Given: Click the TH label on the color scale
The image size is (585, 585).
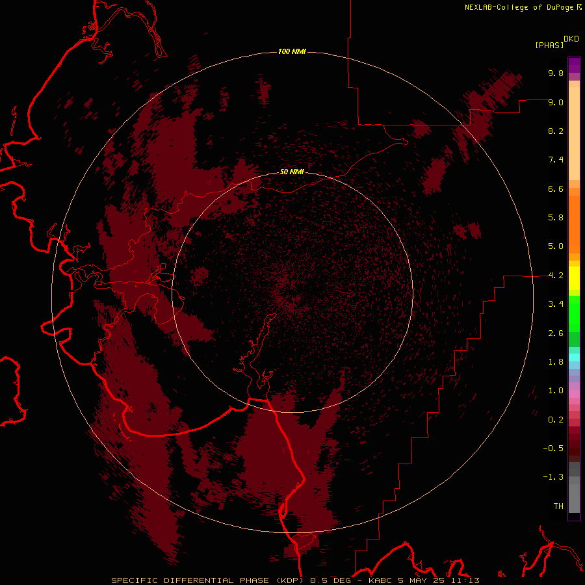Looking at the screenshot, I should pyautogui.click(x=558, y=506).
